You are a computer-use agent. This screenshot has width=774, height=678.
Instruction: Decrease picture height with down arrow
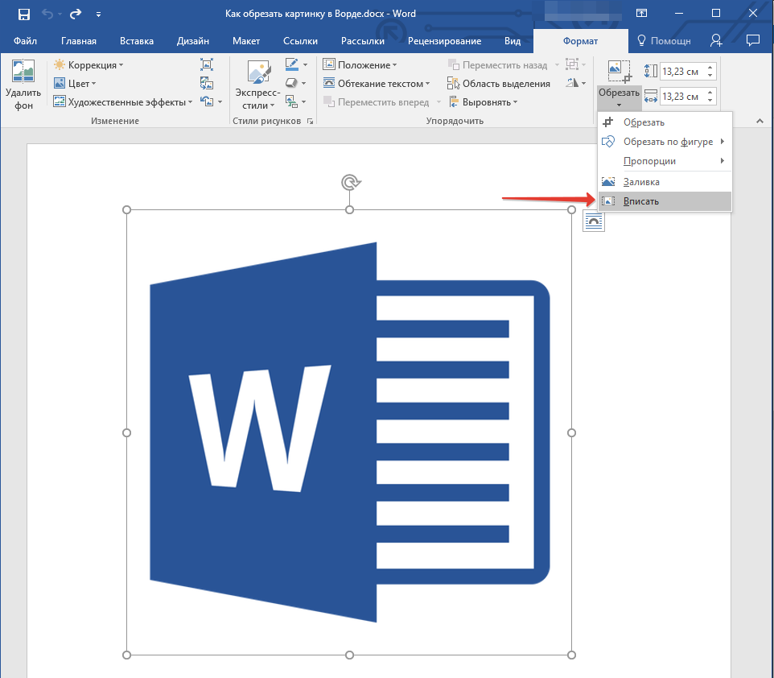[x=710, y=76]
